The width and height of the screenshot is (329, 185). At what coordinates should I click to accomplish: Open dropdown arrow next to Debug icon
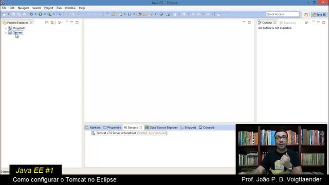35,14
